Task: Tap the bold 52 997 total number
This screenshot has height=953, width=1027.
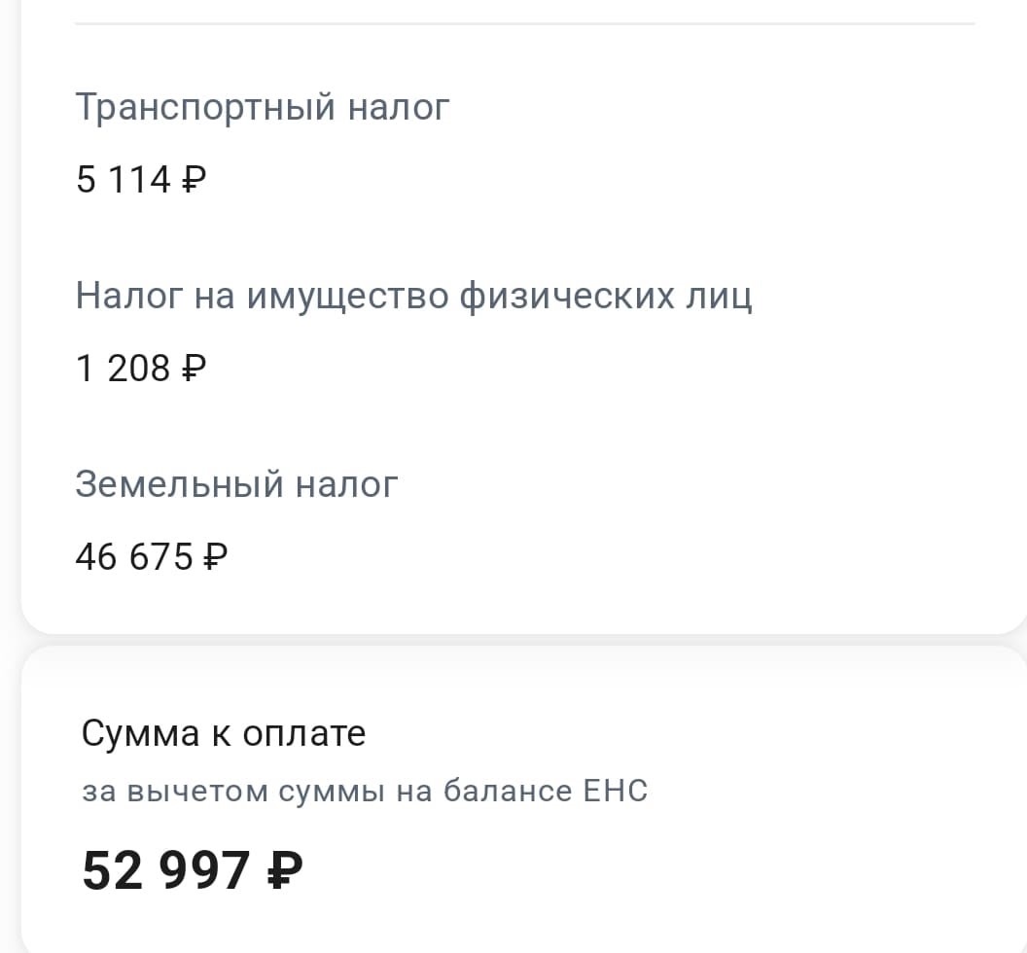Action: (x=167, y=869)
